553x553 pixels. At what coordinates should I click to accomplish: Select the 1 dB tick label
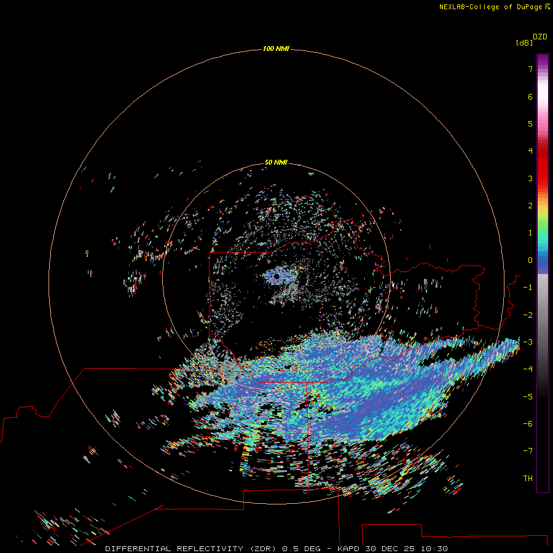click(x=530, y=233)
